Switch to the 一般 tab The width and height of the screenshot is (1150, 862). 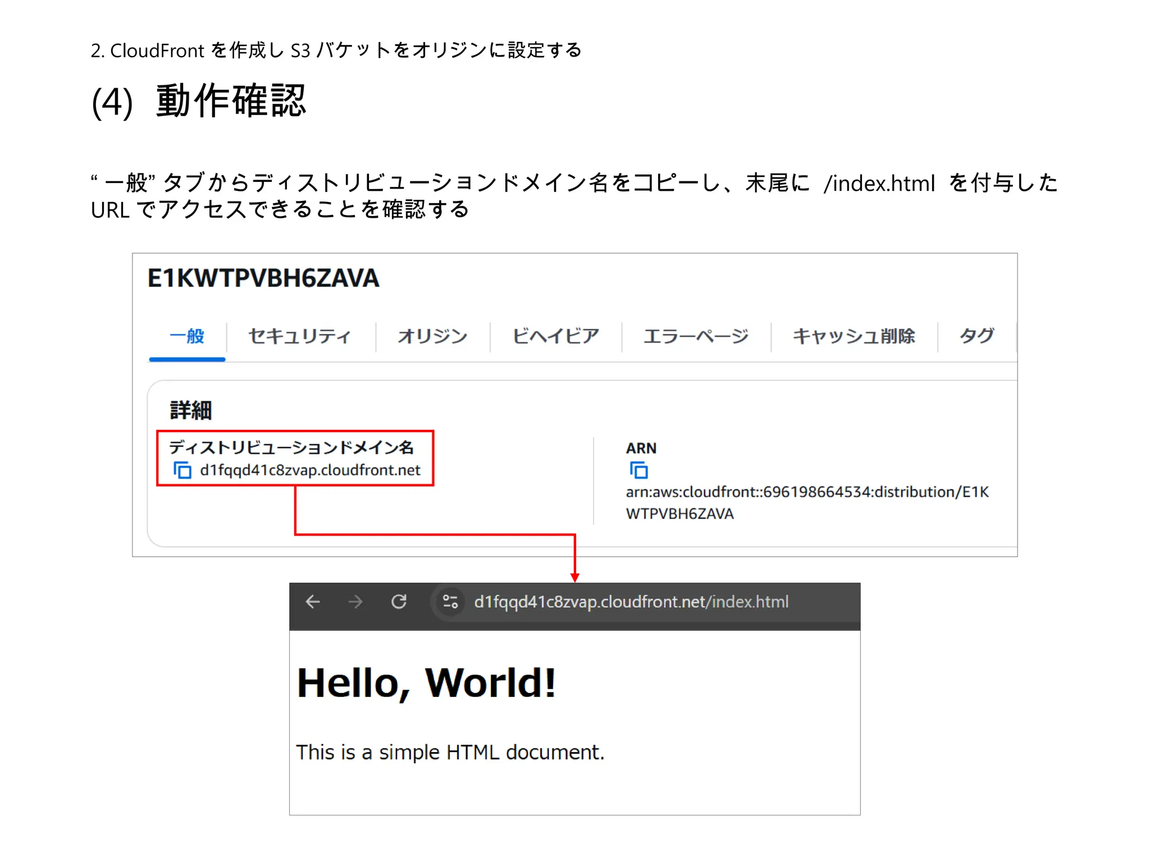tap(187, 336)
